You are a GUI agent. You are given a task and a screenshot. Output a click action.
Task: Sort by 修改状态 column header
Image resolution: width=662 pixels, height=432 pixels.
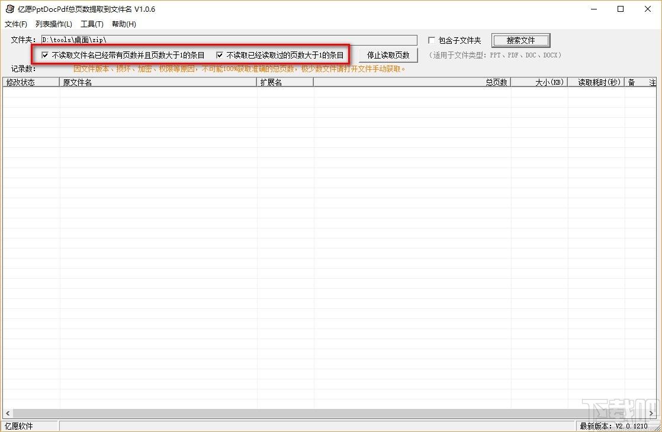[31, 82]
